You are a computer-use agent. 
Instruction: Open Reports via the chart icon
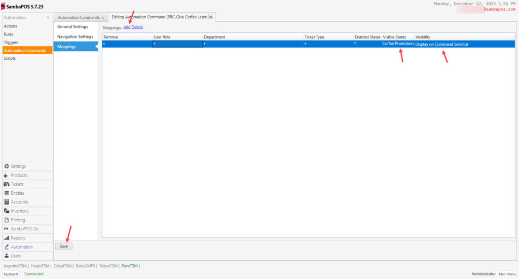pos(7,238)
